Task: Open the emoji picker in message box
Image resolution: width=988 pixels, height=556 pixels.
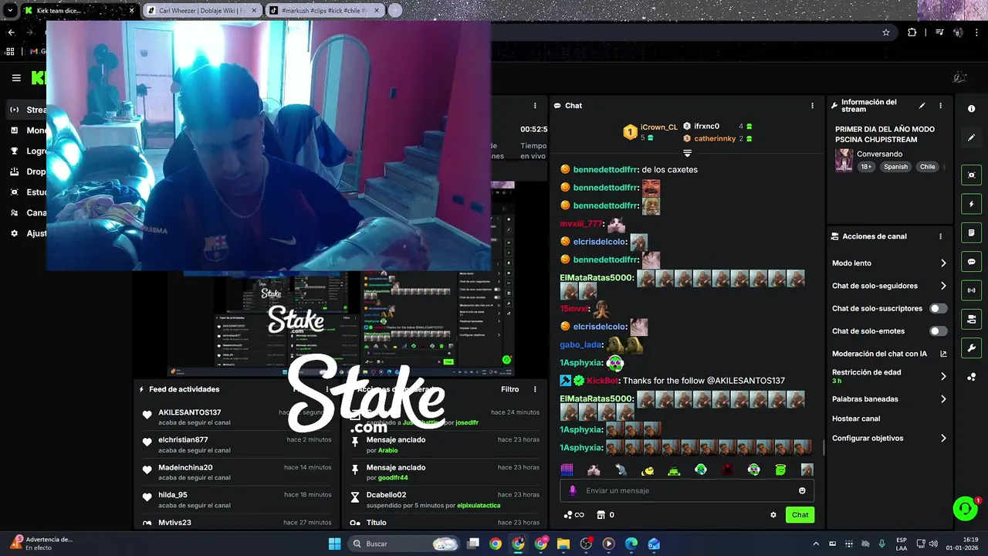Action: [802, 490]
